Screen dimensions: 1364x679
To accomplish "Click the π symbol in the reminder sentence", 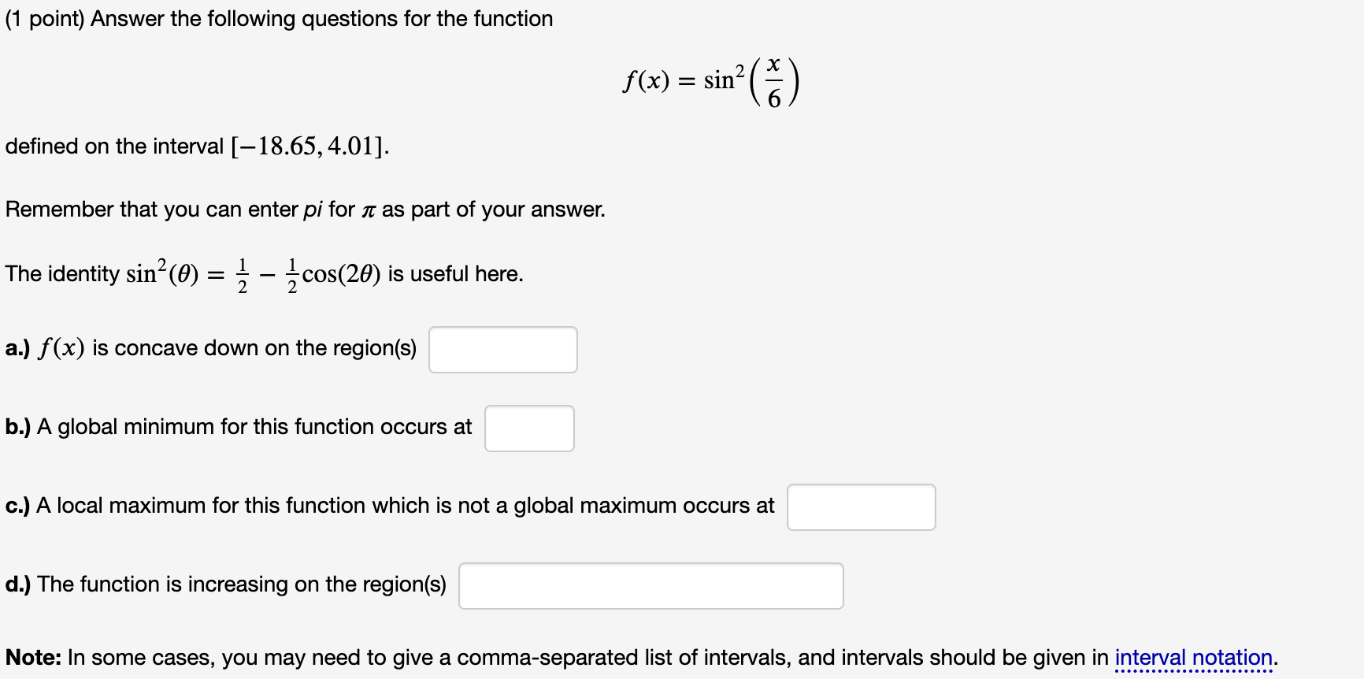I will click(369, 211).
